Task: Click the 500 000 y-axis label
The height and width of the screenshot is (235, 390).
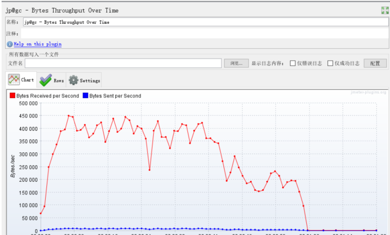Action: (x=28, y=104)
